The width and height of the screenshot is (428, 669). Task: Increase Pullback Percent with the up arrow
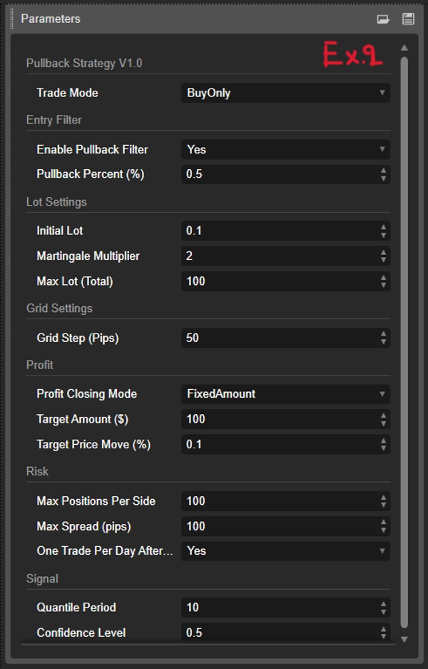[384, 171]
